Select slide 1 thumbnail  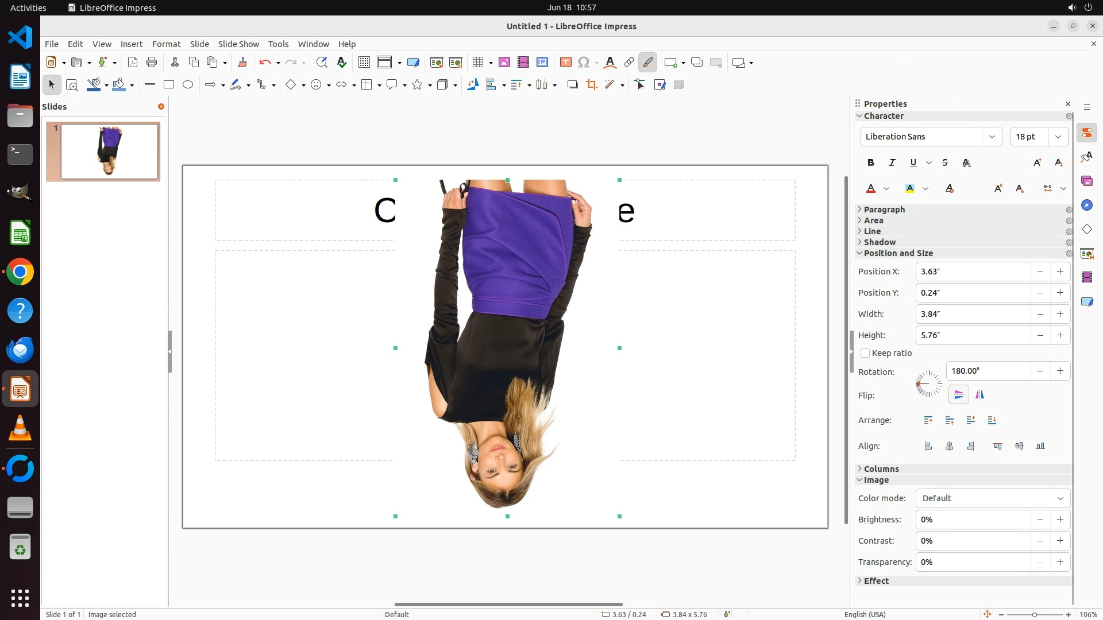(109, 152)
